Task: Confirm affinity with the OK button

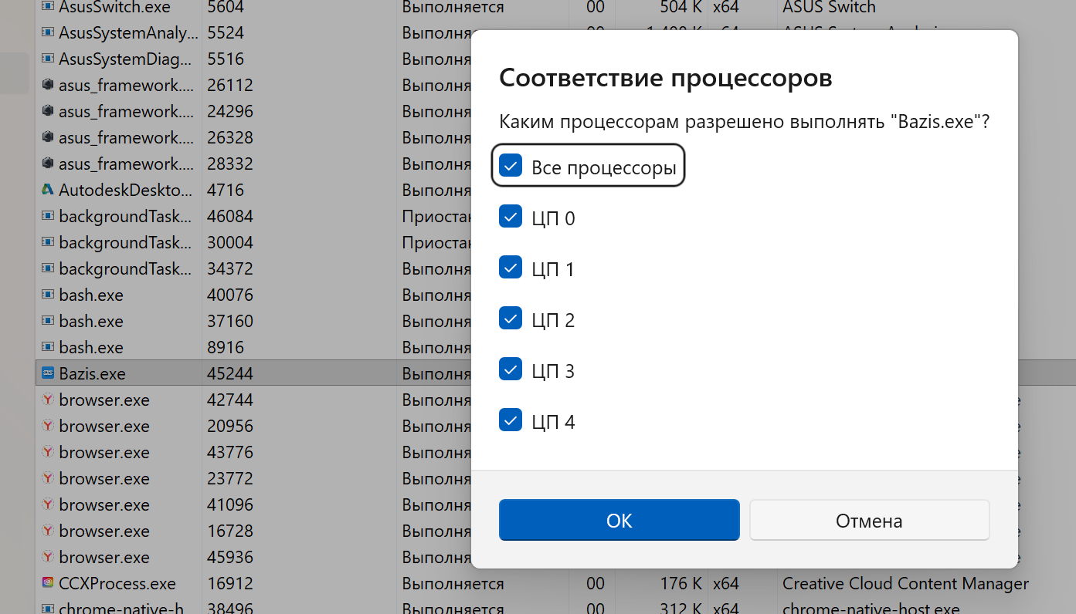Action: pyautogui.click(x=619, y=521)
